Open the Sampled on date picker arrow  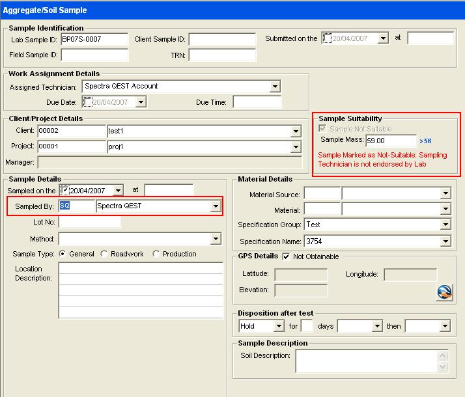click(117, 191)
